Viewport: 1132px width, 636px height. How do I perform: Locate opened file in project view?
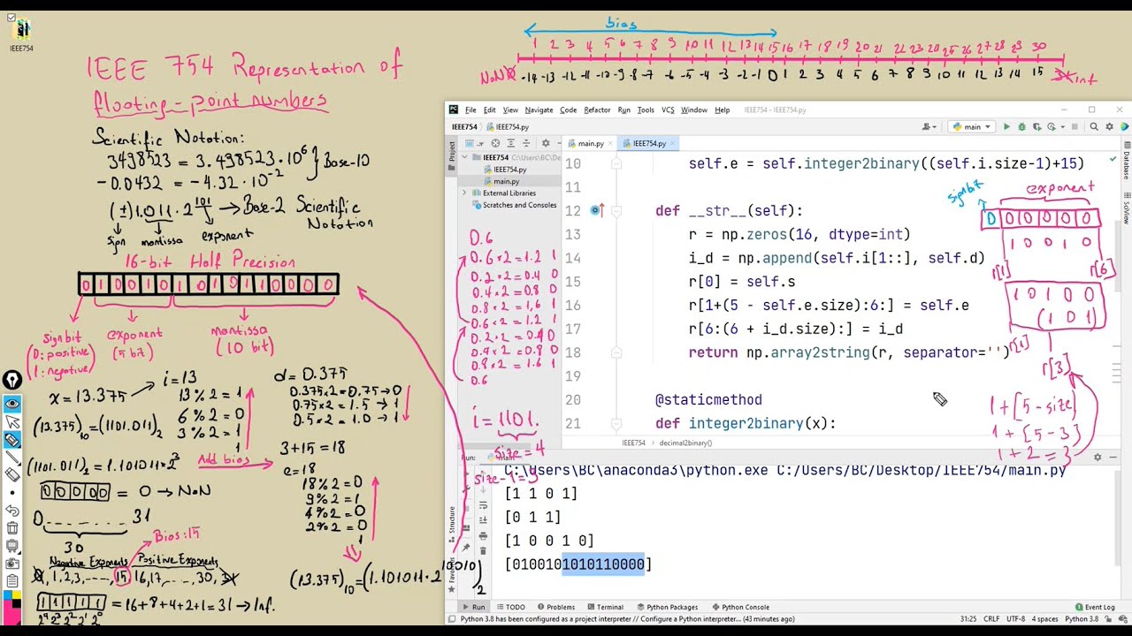click(x=495, y=143)
